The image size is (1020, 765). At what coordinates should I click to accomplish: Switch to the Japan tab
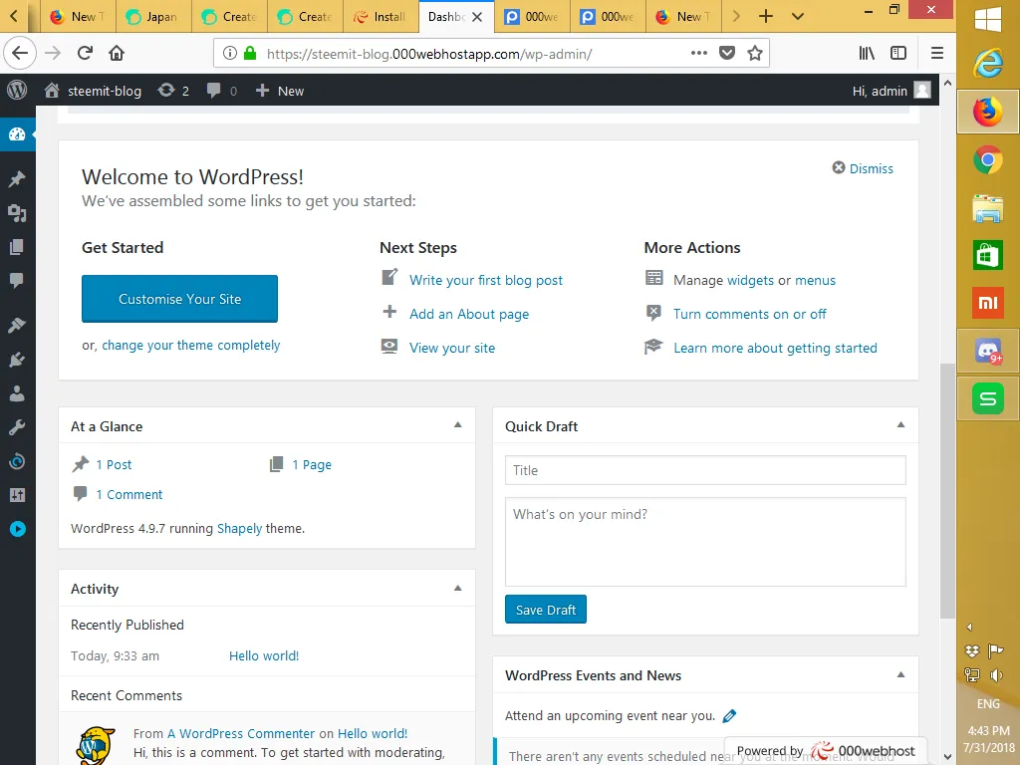153,16
